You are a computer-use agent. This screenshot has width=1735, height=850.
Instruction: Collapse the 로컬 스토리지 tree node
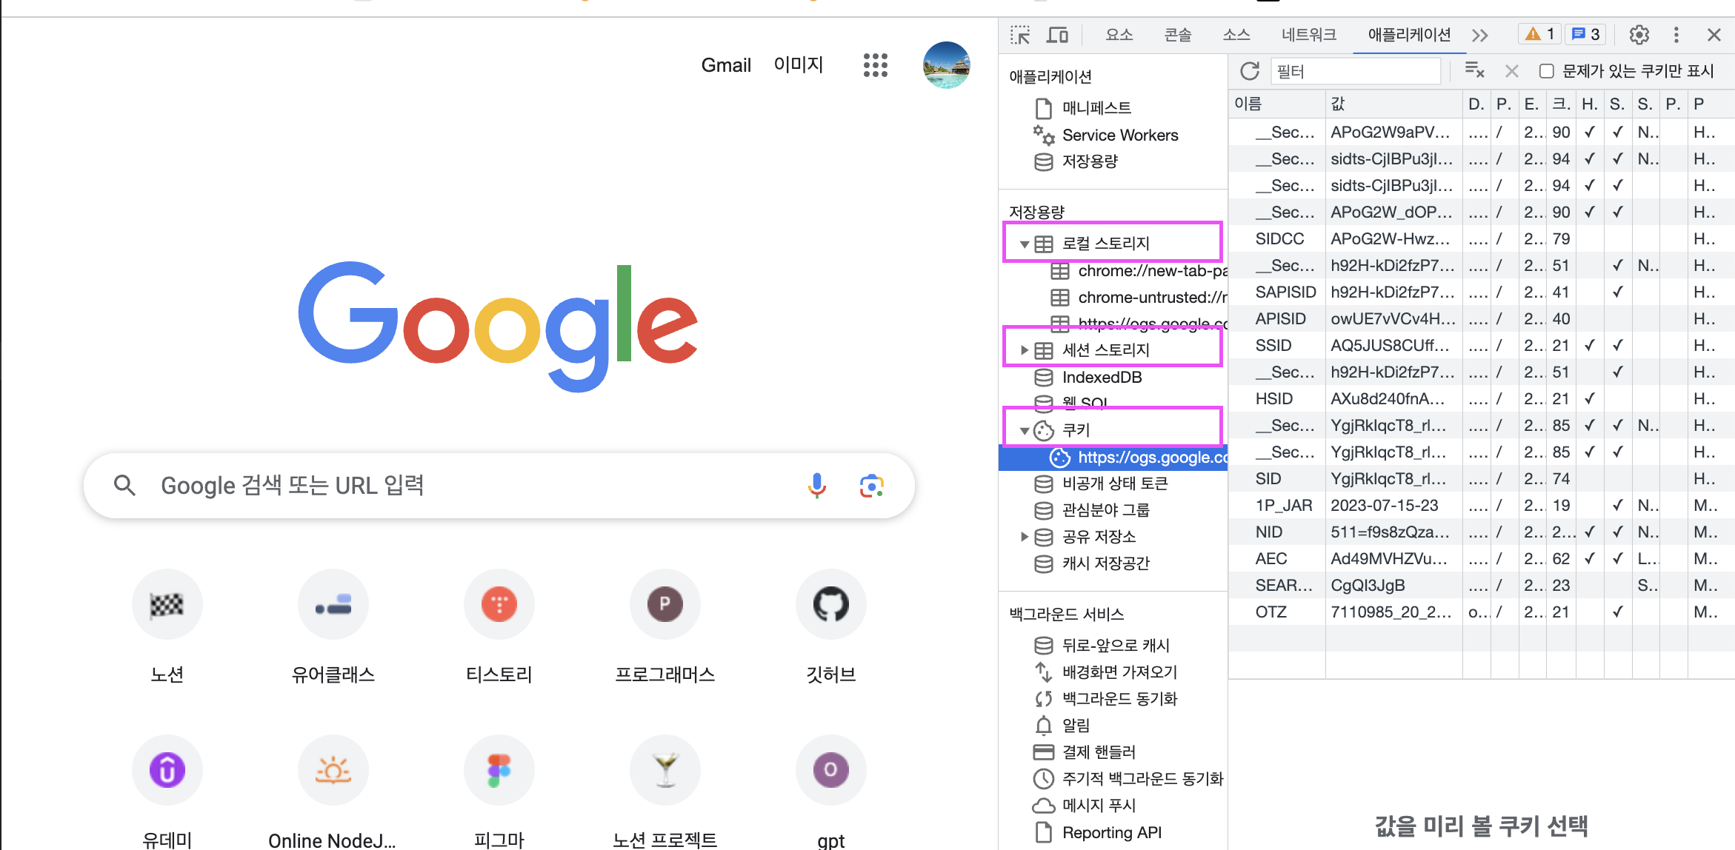click(x=1024, y=244)
